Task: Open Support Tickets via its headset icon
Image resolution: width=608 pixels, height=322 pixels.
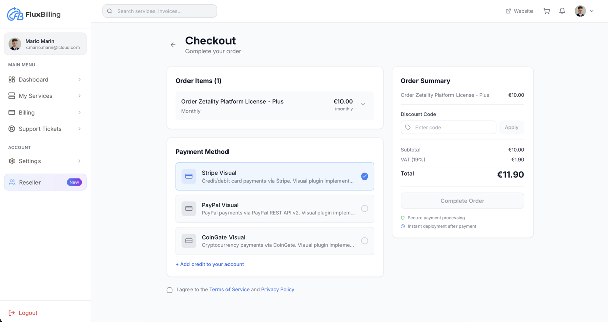Action: click(x=11, y=129)
